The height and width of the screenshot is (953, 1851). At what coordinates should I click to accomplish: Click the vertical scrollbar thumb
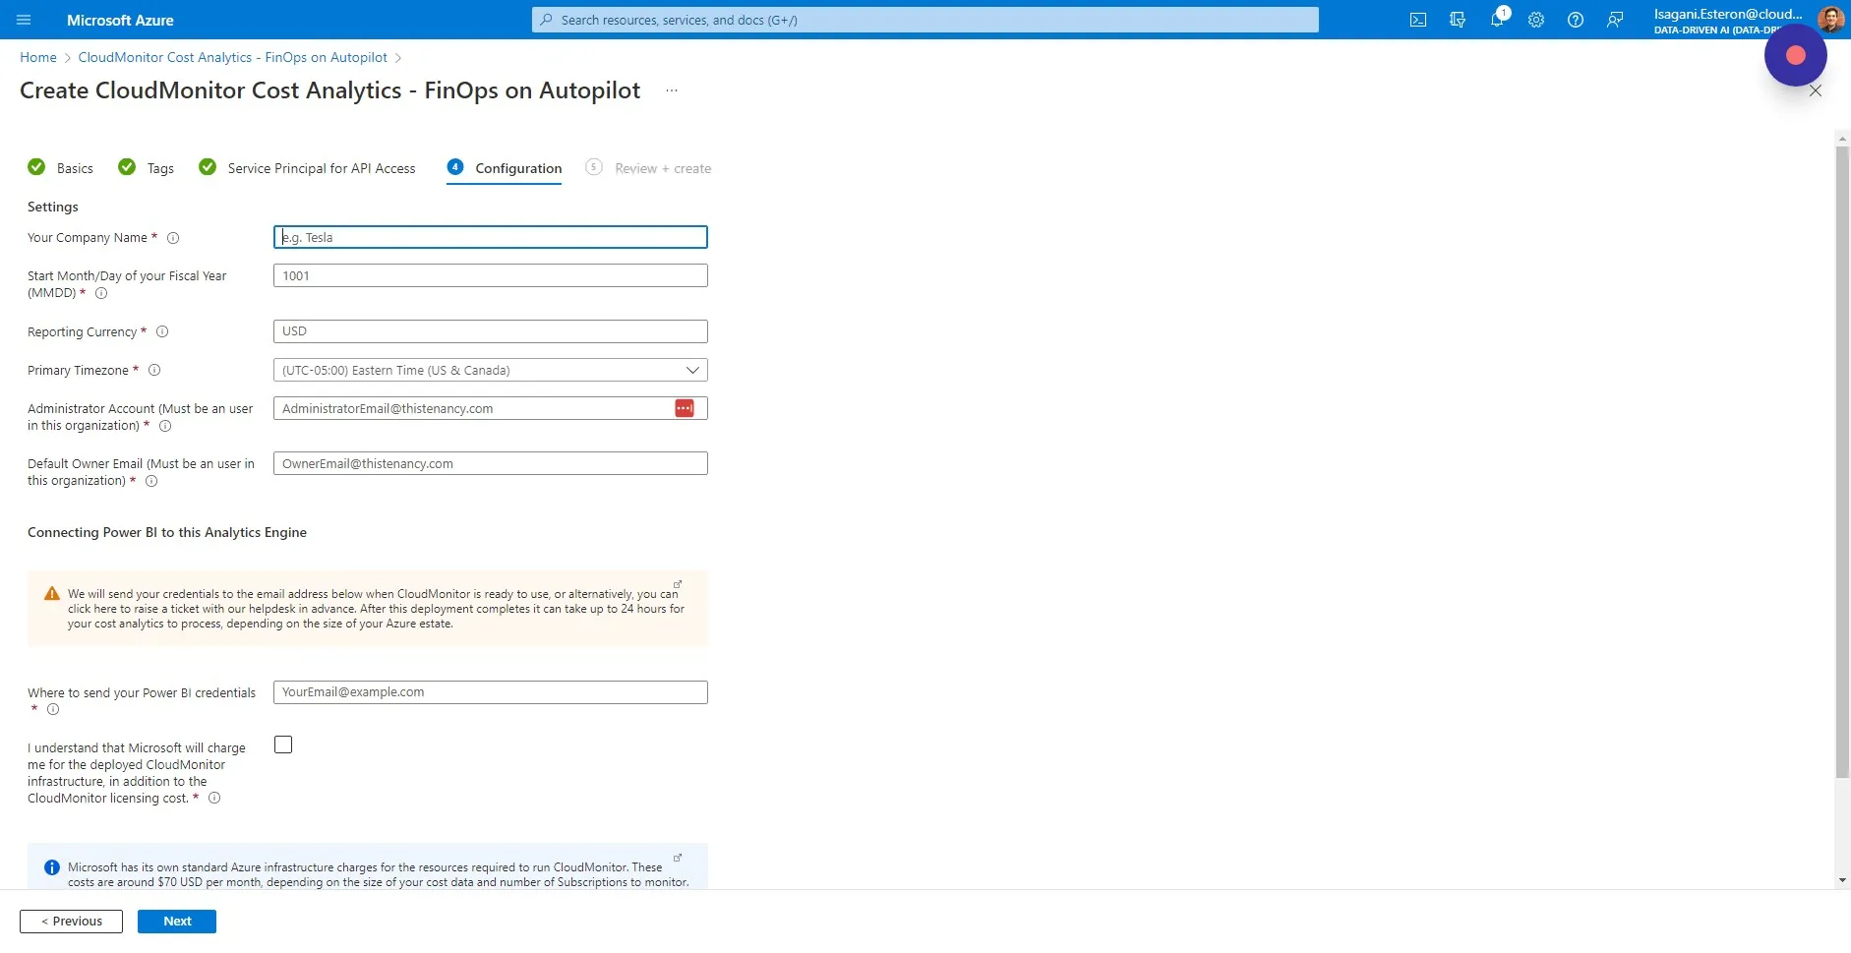click(1843, 462)
